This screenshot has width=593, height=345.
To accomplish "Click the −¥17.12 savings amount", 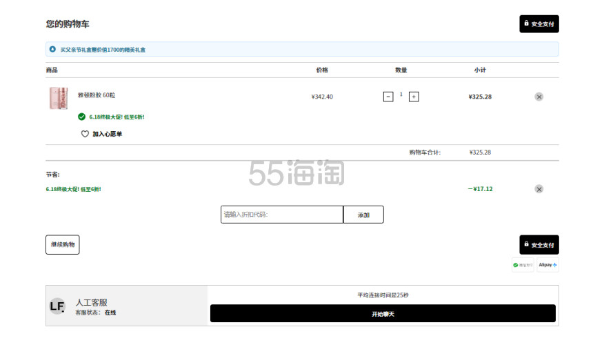I will coord(481,189).
